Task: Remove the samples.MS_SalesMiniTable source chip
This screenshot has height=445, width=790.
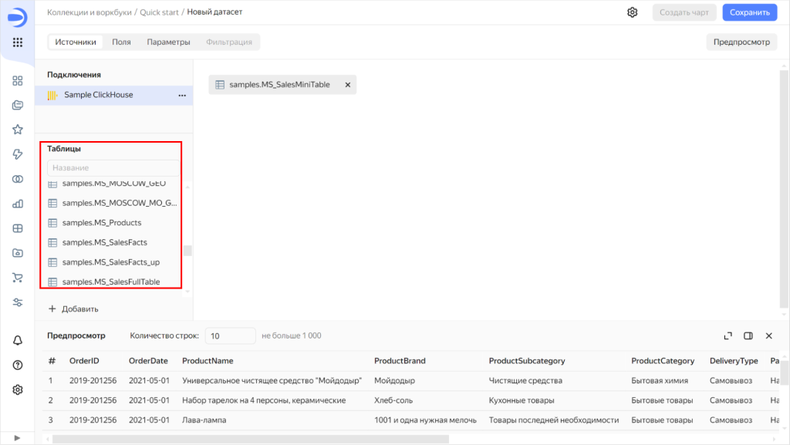Action: click(x=348, y=85)
